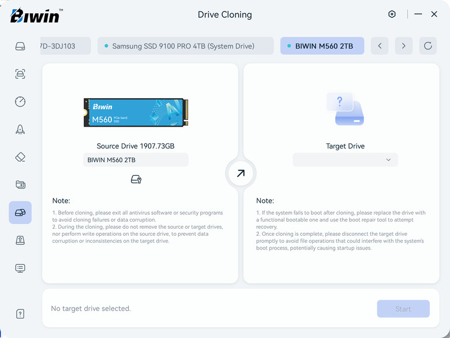Open the firmware update upload icon
450x338 pixels.
click(x=20, y=240)
